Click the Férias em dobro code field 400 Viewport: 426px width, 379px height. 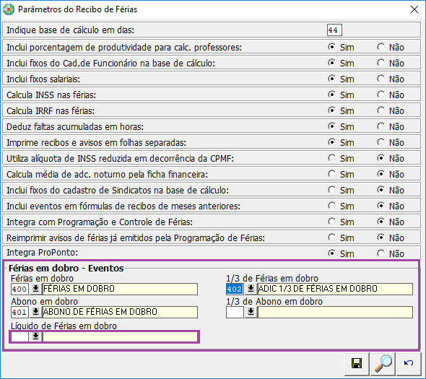pyautogui.click(x=19, y=289)
